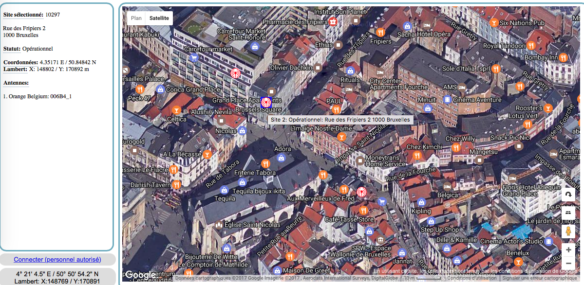Click the Bijouterie De Witte shop icon

tap(226, 248)
